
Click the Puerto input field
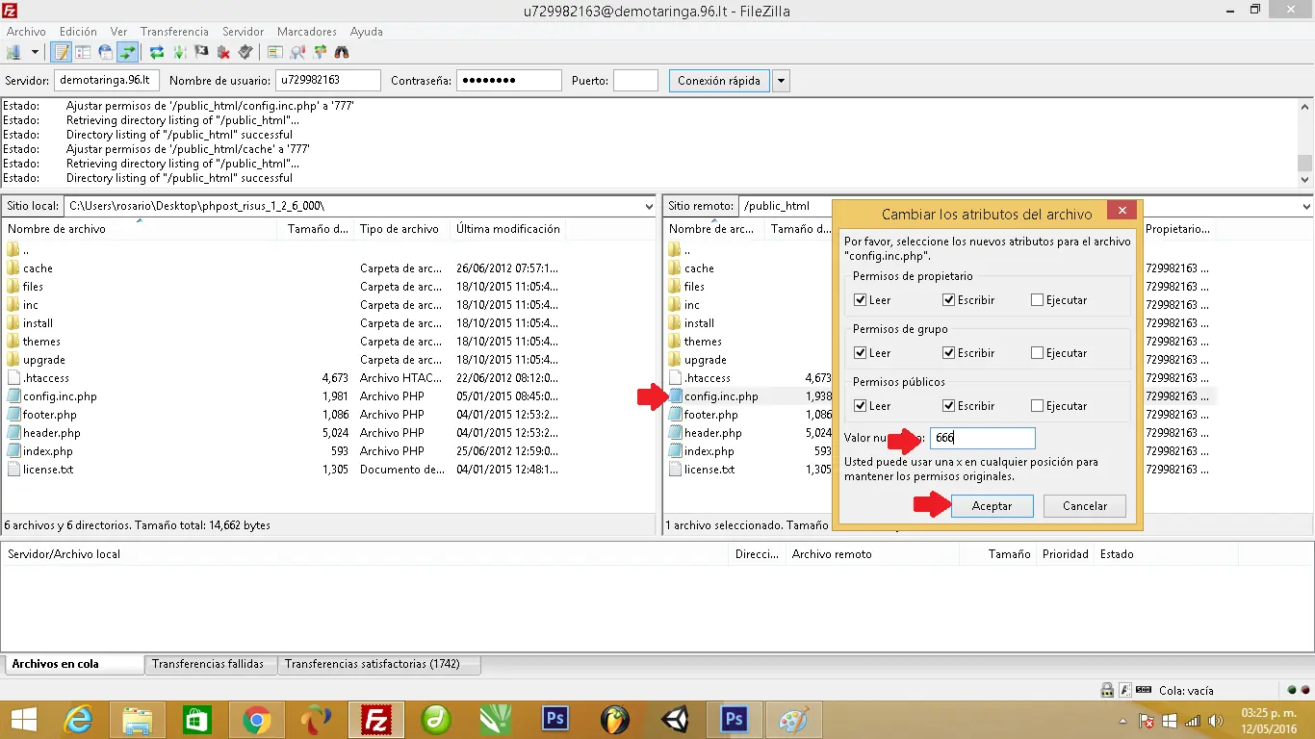(x=635, y=81)
